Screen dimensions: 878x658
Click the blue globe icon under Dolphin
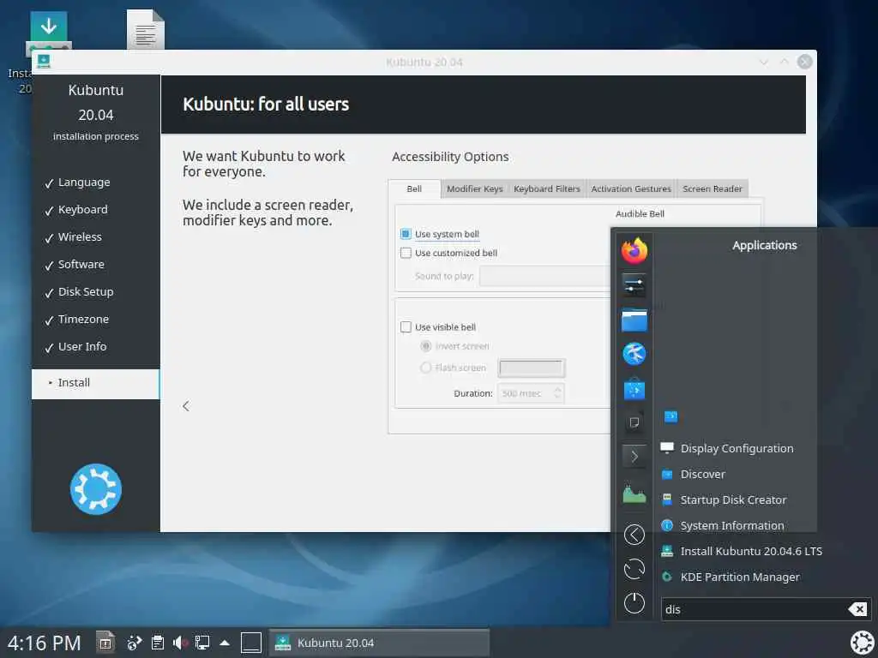click(634, 354)
